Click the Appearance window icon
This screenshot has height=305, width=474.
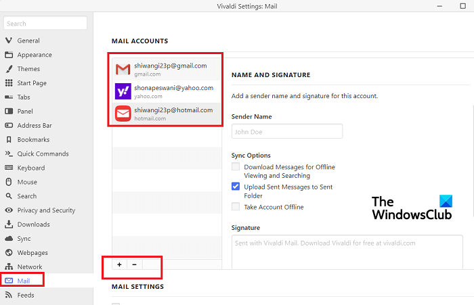[x=9, y=55]
